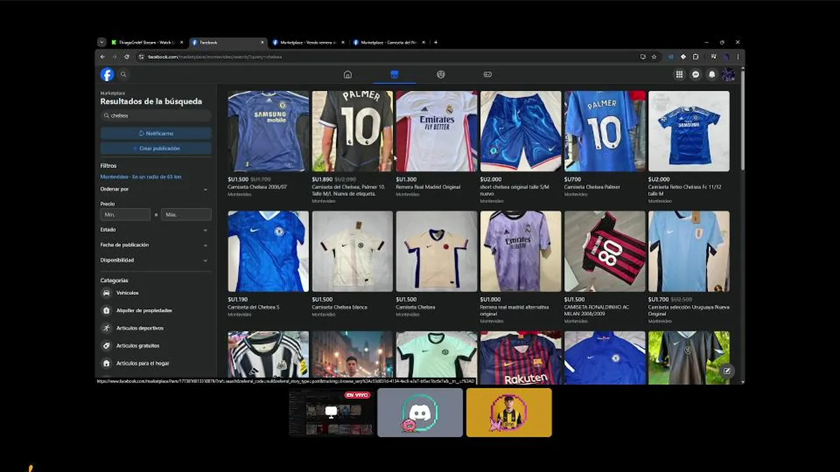Viewport: 840px width, 472px height.
Task: Bookmark this page with star icon
Action: [x=654, y=57]
